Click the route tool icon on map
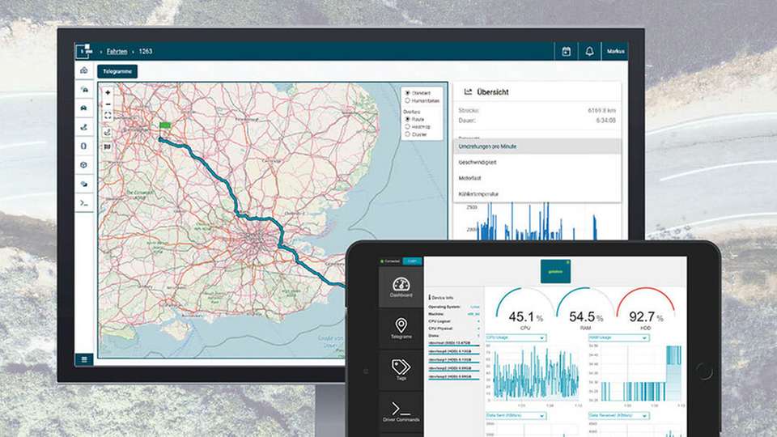The height and width of the screenshot is (437, 777). tap(108, 132)
